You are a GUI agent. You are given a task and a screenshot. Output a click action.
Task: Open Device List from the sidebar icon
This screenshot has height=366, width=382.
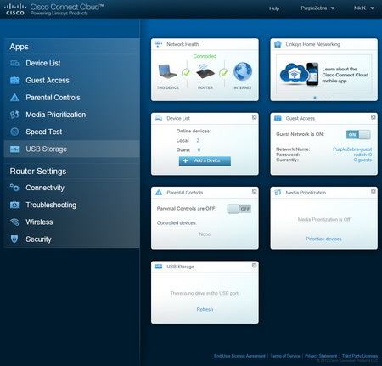(x=14, y=63)
